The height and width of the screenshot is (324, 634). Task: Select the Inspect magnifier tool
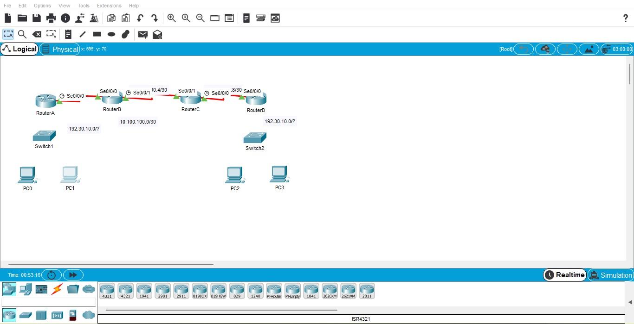pos(22,34)
